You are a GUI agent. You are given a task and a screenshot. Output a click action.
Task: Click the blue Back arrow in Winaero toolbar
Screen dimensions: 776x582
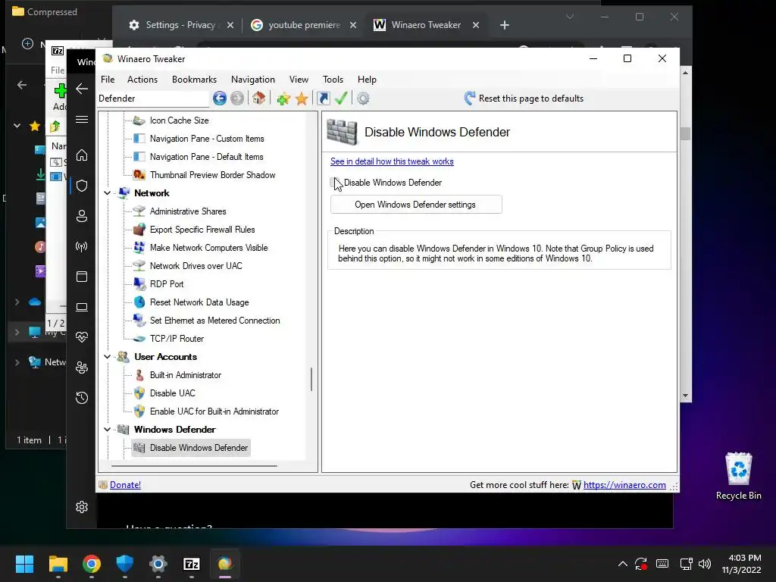[x=220, y=99]
